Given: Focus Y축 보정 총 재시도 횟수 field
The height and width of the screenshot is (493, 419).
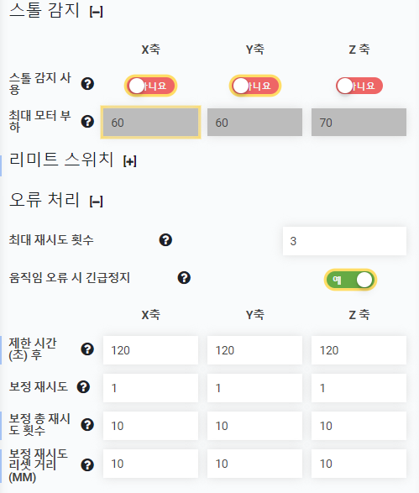Looking at the screenshot, I should (254, 426).
